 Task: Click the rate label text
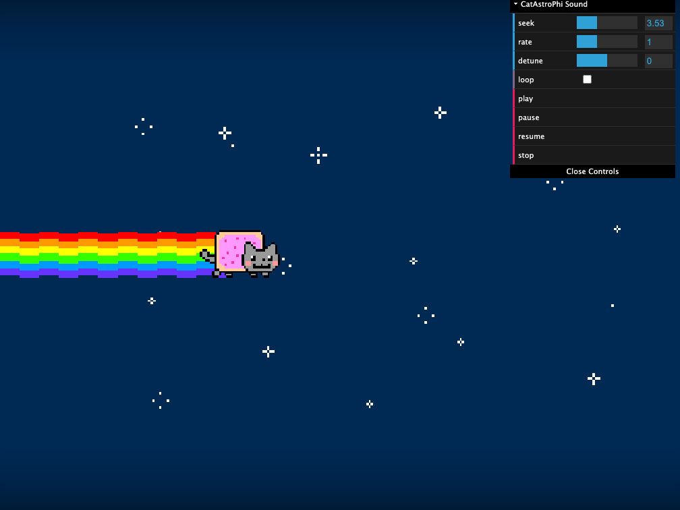point(525,42)
